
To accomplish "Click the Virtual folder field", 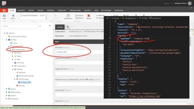I will 79,95.
